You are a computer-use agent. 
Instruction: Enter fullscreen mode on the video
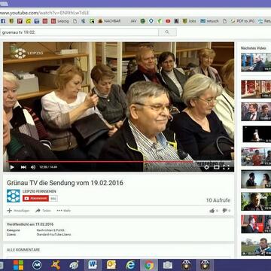click(x=226, y=167)
